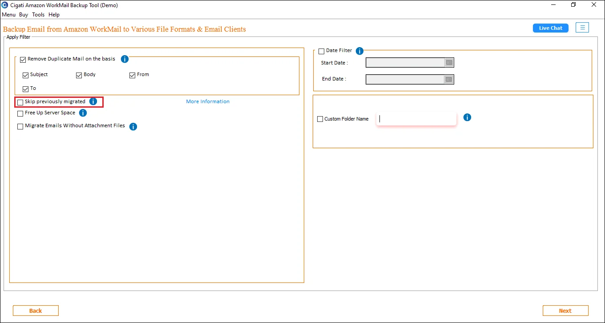Enable Skip previously migrated option
The image size is (605, 323).
[x=20, y=102]
